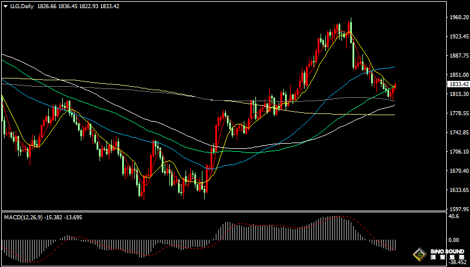Open the chart dropdown triangle beside LLG,Daily

(x=5, y=6)
